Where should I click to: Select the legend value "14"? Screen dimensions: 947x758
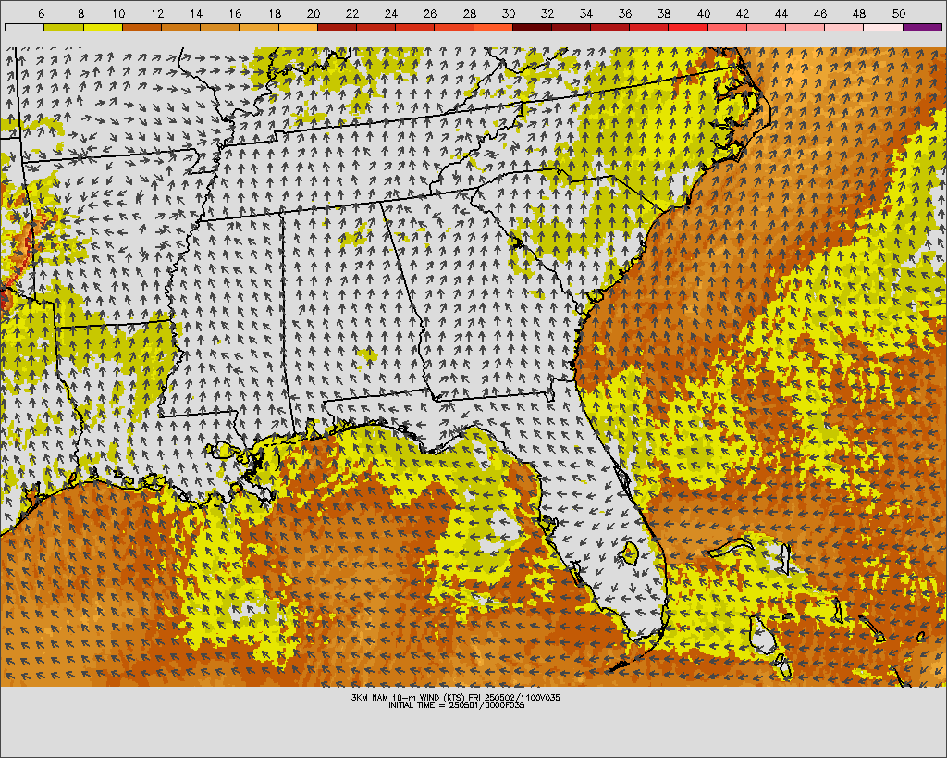pos(196,13)
